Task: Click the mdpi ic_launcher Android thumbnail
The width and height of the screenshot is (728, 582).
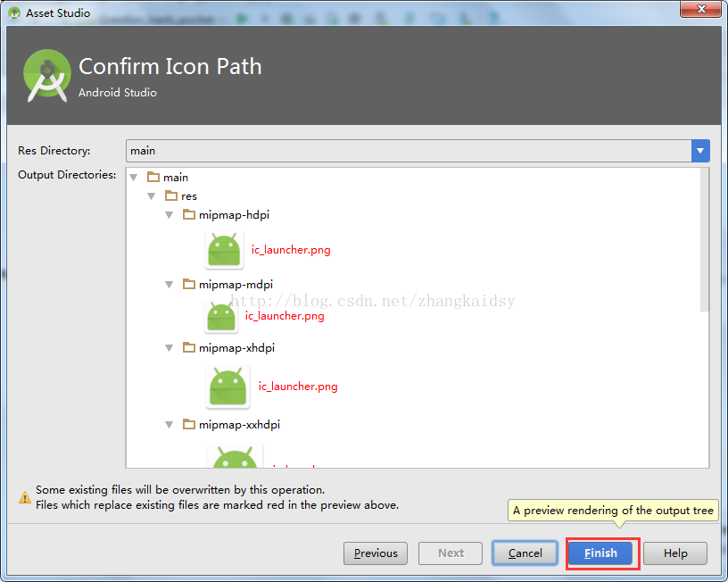Action: [221, 316]
